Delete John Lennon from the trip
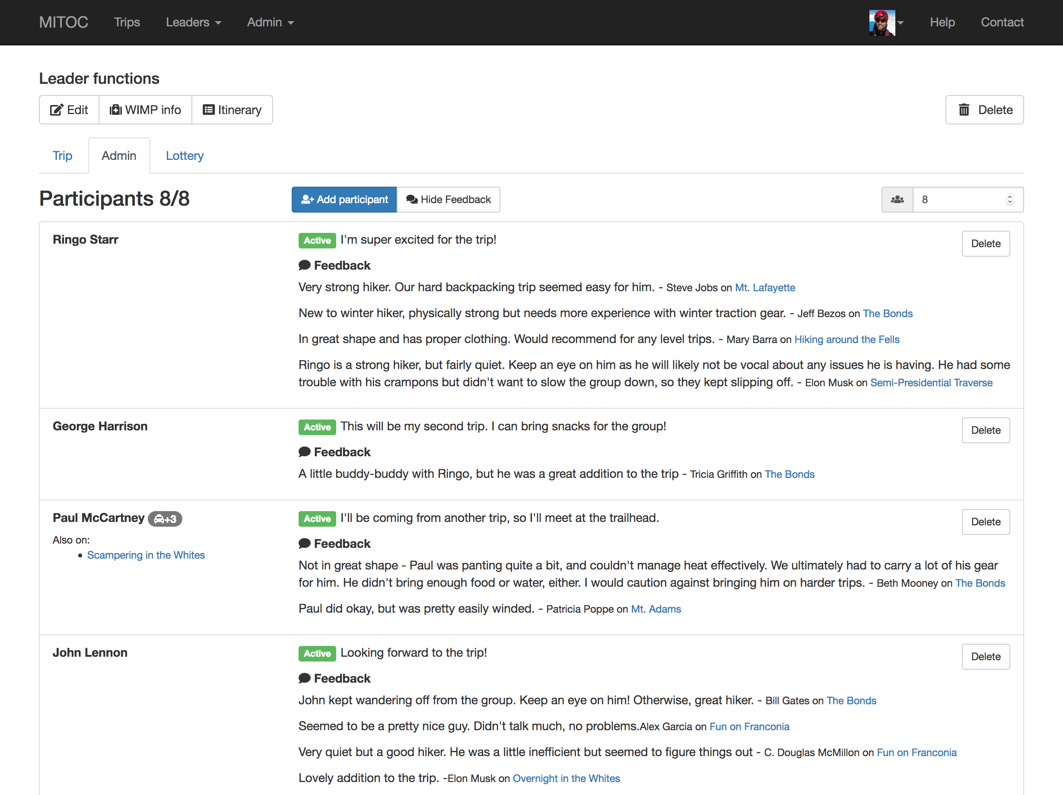The width and height of the screenshot is (1063, 795). click(x=986, y=657)
